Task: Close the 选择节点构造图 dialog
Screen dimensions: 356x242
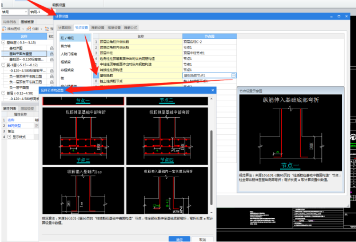Action: [213, 90]
